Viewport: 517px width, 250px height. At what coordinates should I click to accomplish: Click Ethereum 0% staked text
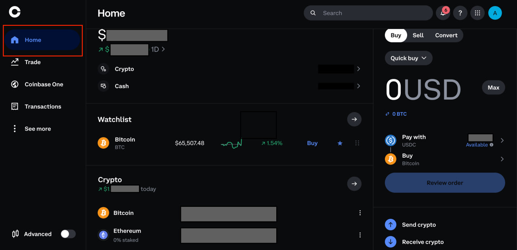(126, 240)
